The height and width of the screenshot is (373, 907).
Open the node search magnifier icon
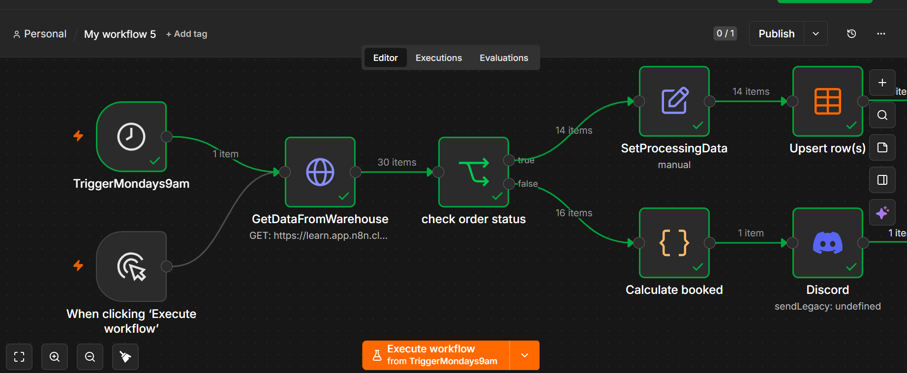coord(882,115)
